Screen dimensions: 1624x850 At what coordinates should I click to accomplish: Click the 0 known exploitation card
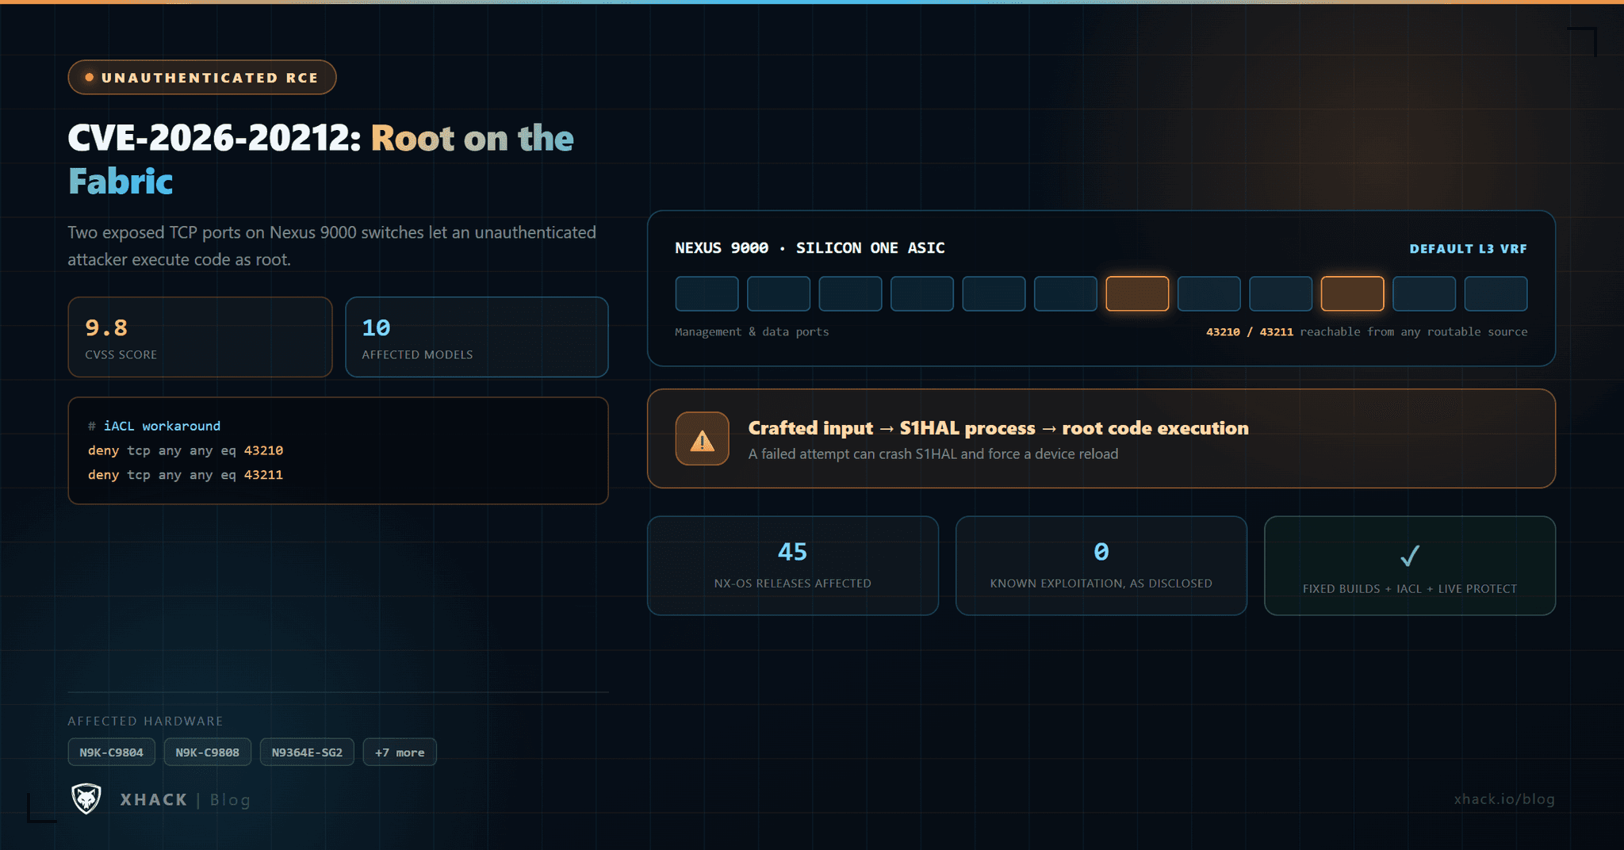coord(1101,565)
